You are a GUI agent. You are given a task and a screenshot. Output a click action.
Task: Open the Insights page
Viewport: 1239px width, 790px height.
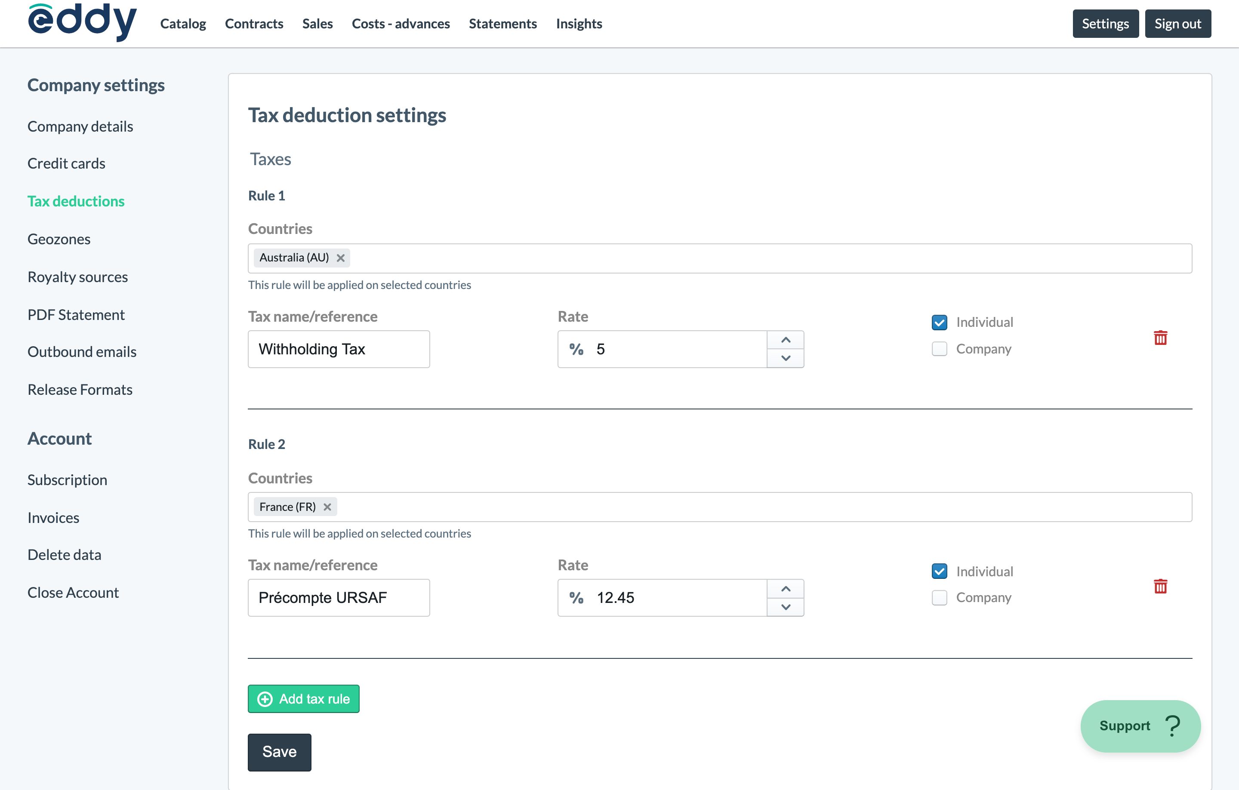[579, 24]
